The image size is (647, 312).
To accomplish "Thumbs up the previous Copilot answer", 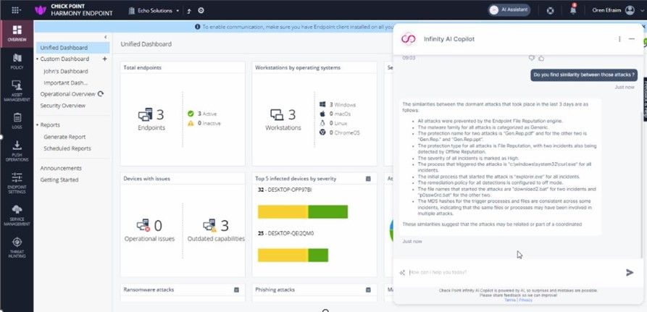I will coord(541,58).
